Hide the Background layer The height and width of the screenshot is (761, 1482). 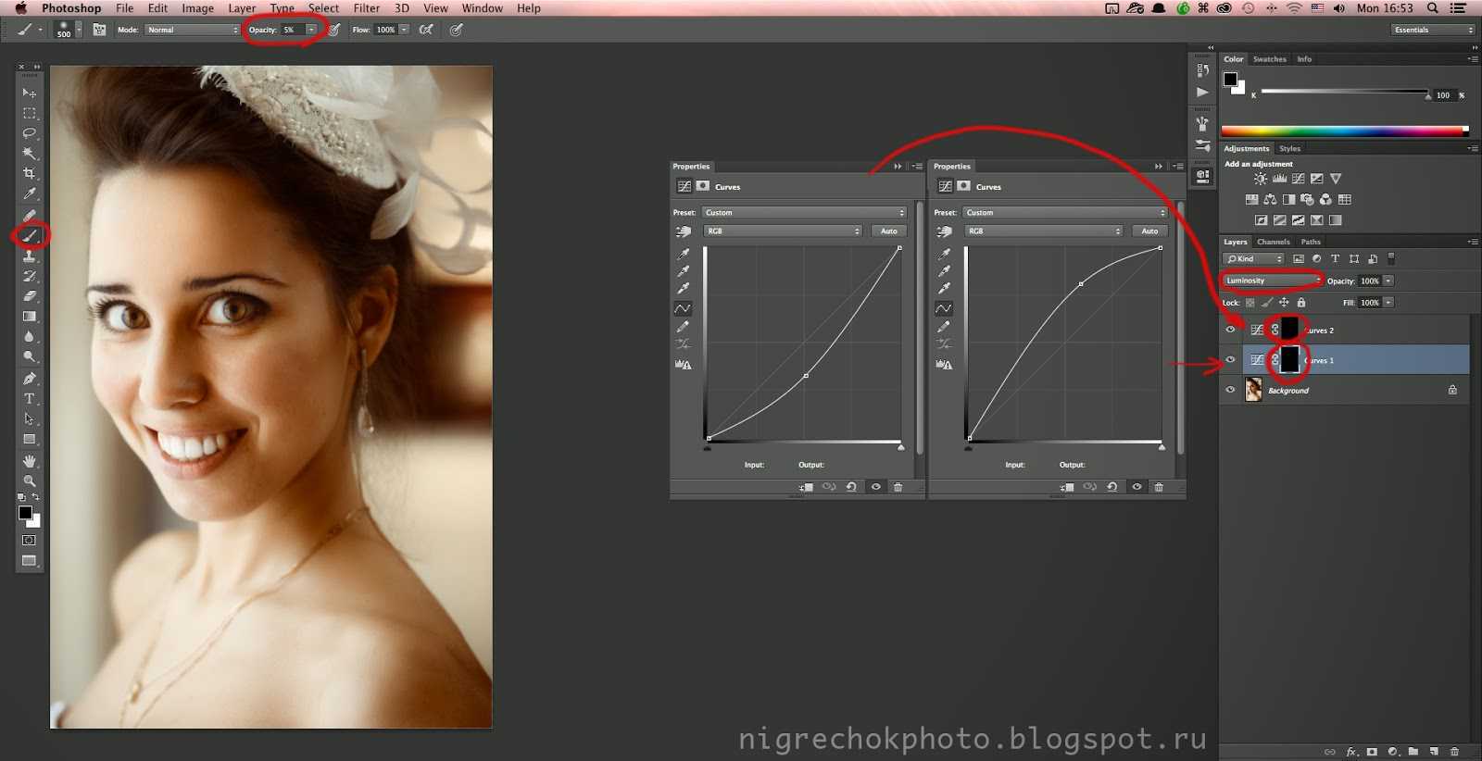(x=1230, y=390)
